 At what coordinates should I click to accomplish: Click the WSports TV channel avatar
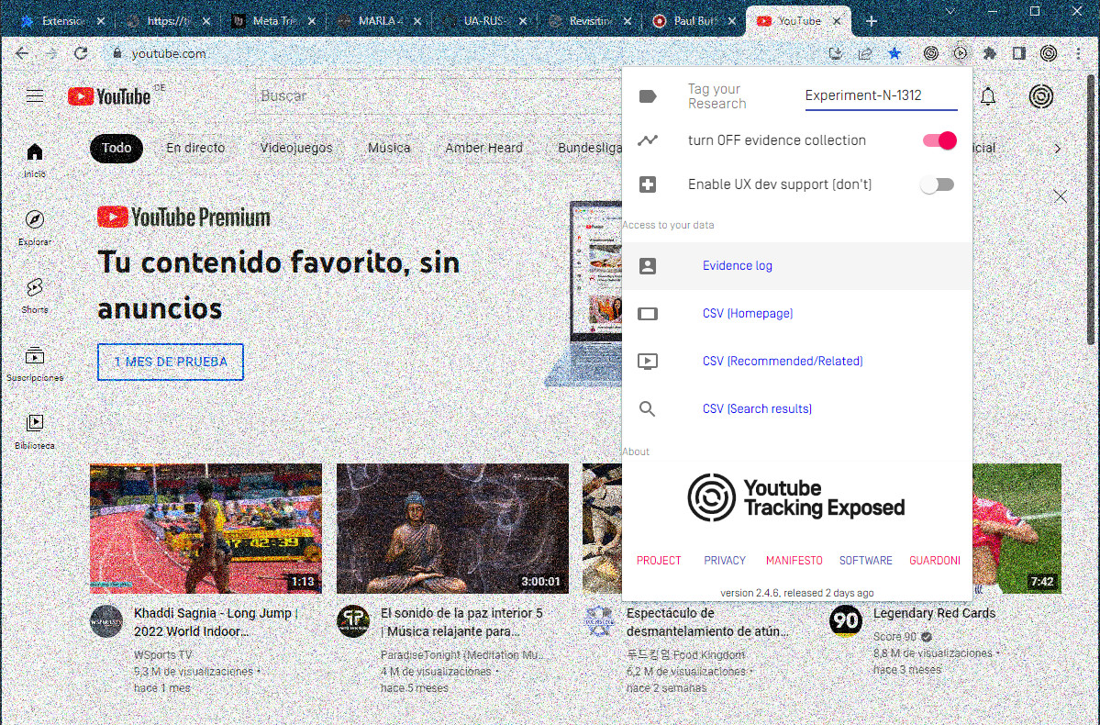(x=106, y=621)
